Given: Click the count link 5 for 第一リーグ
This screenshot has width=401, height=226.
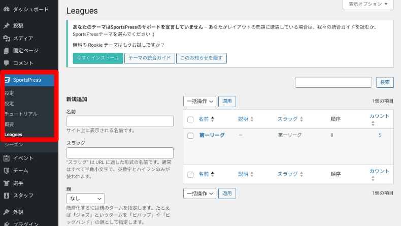Looking at the screenshot, I should (380, 135).
